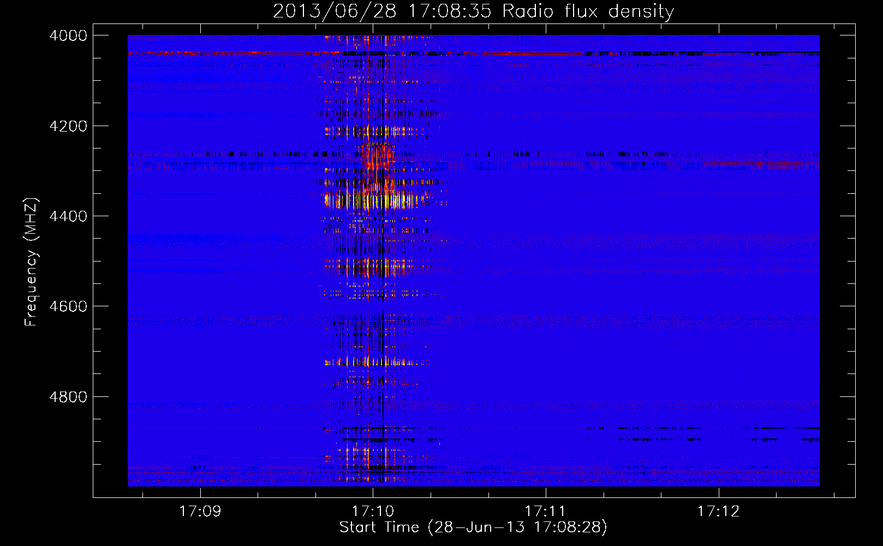This screenshot has width=883, height=546.
Task: Select the 4600 frequency tick label
Action: pos(68,306)
